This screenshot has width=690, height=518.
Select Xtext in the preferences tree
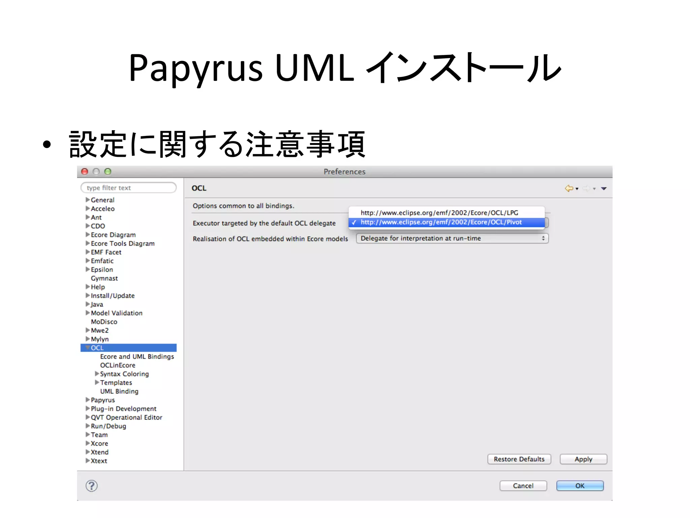click(x=99, y=461)
